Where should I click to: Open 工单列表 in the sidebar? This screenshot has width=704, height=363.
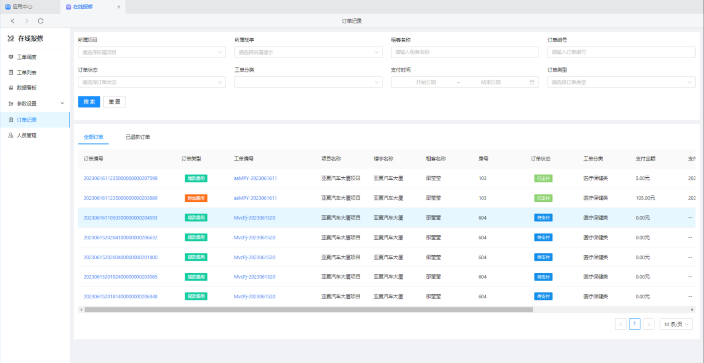click(26, 73)
